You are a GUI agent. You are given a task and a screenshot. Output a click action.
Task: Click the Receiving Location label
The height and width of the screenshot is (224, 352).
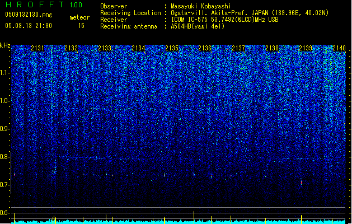(130, 13)
